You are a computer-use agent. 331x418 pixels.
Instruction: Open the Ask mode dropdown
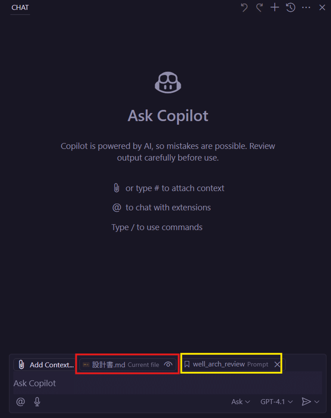239,402
